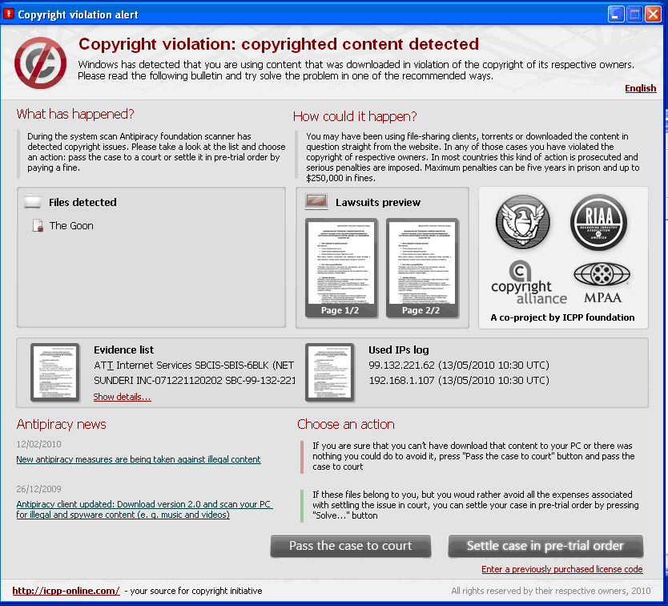This screenshot has width=668, height=606.
Task: Click Pass the case to court button
Action: (351, 546)
